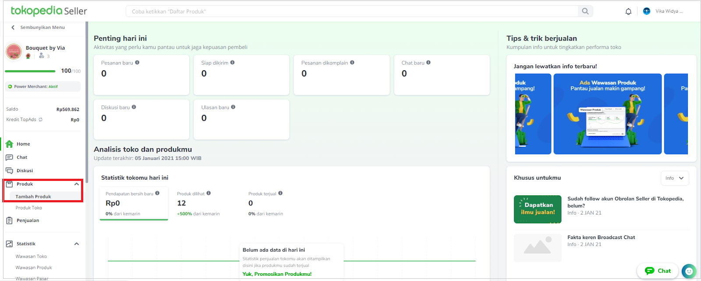Click the Chat sidebar icon
This screenshot has width=701, height=281.
(x=9, y=157)
